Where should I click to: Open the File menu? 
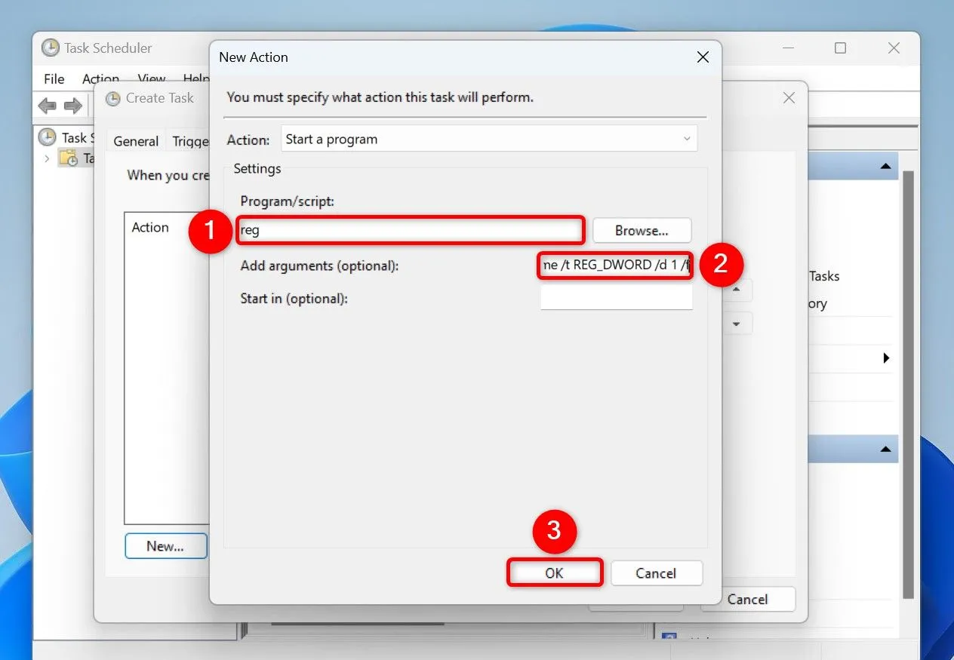pyautogui.click(x=54, y=78)
